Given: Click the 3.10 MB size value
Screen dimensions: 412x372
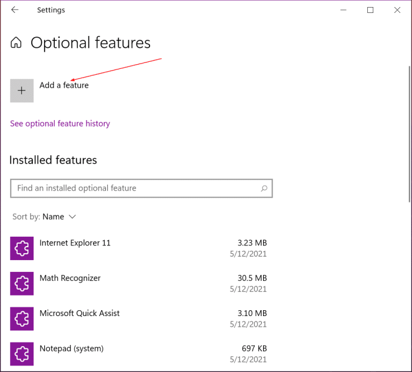Looking at the screenshot, I should (x=252, y=313).
